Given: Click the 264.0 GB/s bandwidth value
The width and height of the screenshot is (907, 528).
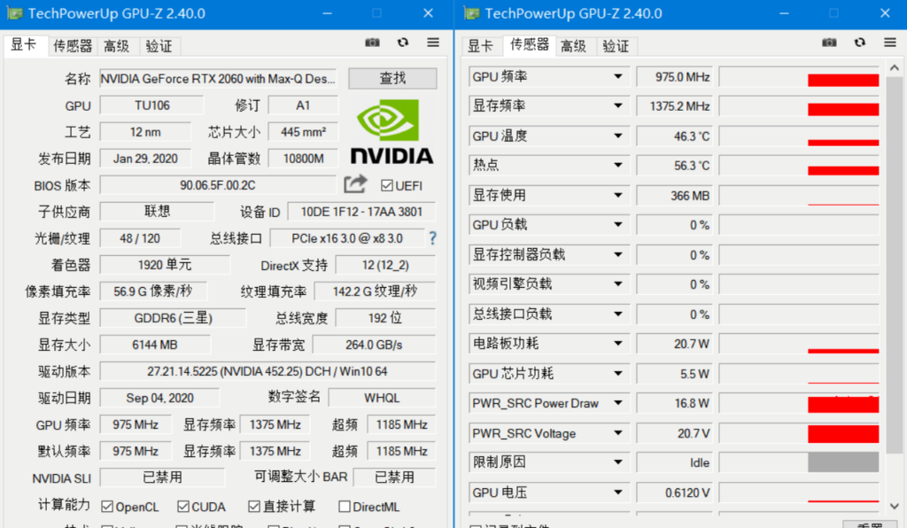Looking at the screenshot, I should (x=374, y=345).
